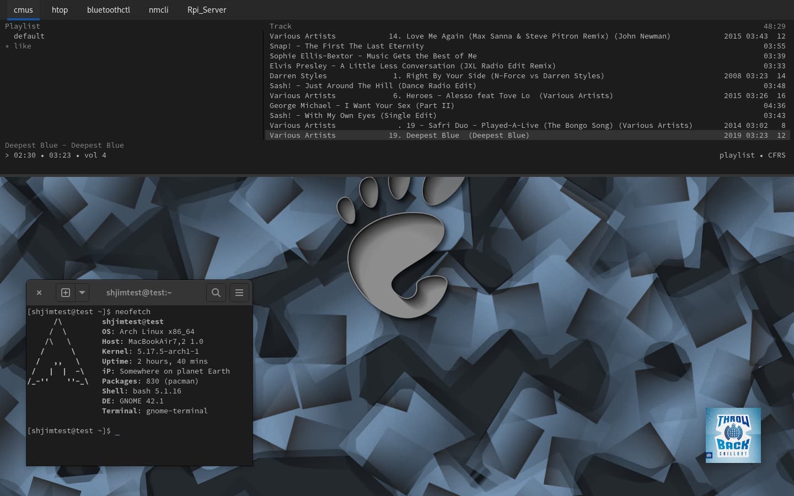Select Sash! Just Around The Hill track
The width and height of the screenshot is (794, 496).
(528, 86)
